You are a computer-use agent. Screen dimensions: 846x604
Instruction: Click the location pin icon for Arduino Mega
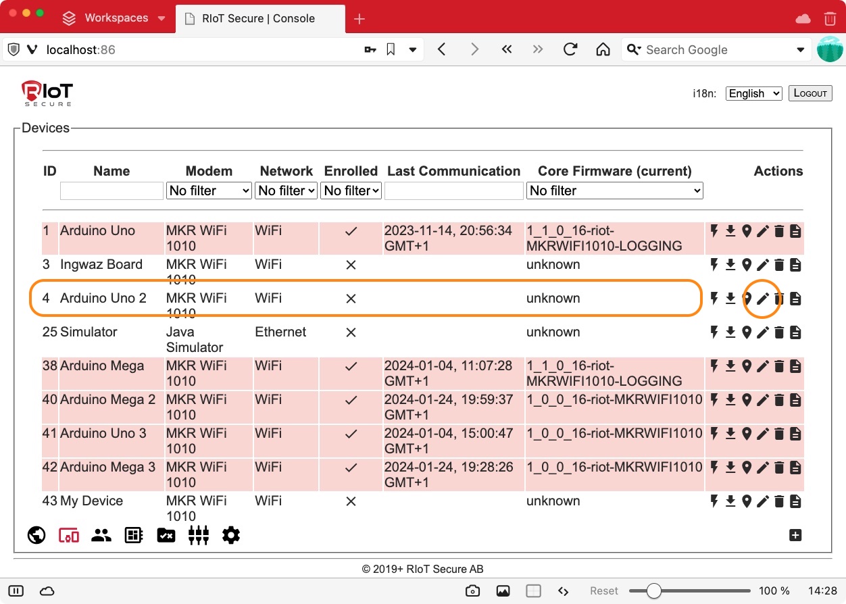pyautogui.click(x=747, y=366)
